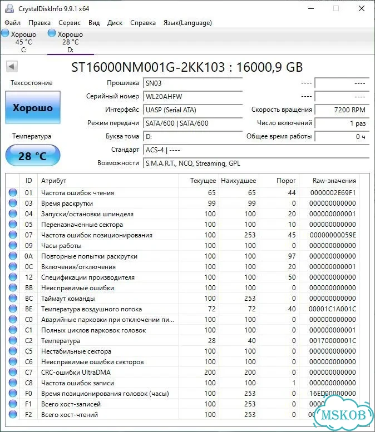Click the status dot for attribute 01
This screenshot has width=375, height=432.
(13, 192)
